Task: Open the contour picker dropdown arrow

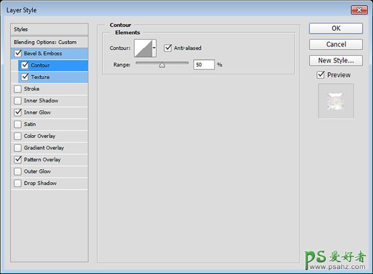Action: (154, 48)
